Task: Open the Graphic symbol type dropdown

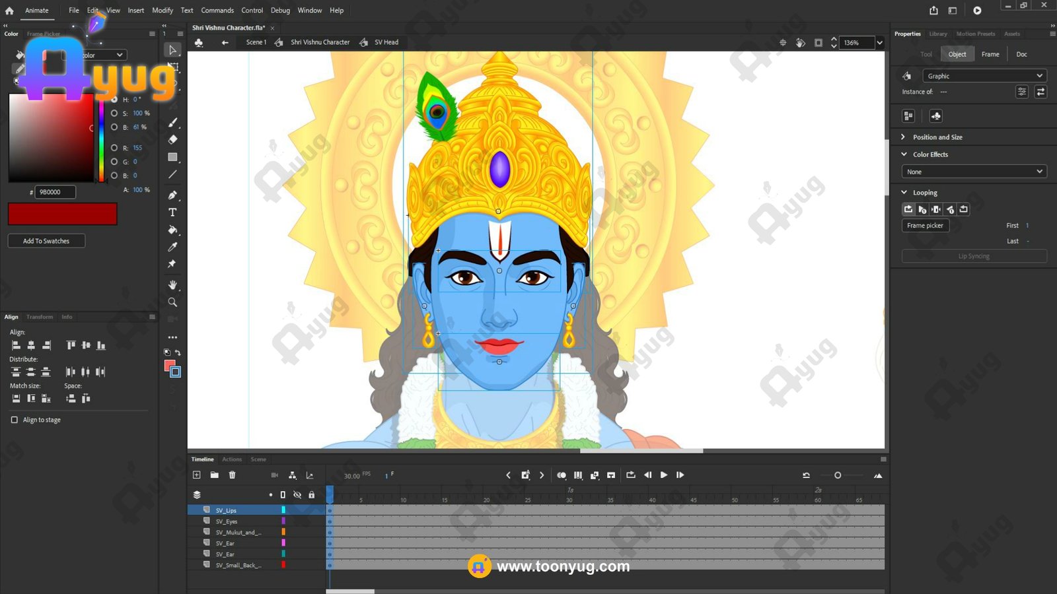Action: coord(984,76)
